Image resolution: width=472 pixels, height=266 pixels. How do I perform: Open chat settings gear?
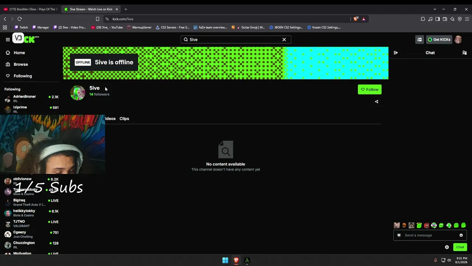tap(447, 247)
